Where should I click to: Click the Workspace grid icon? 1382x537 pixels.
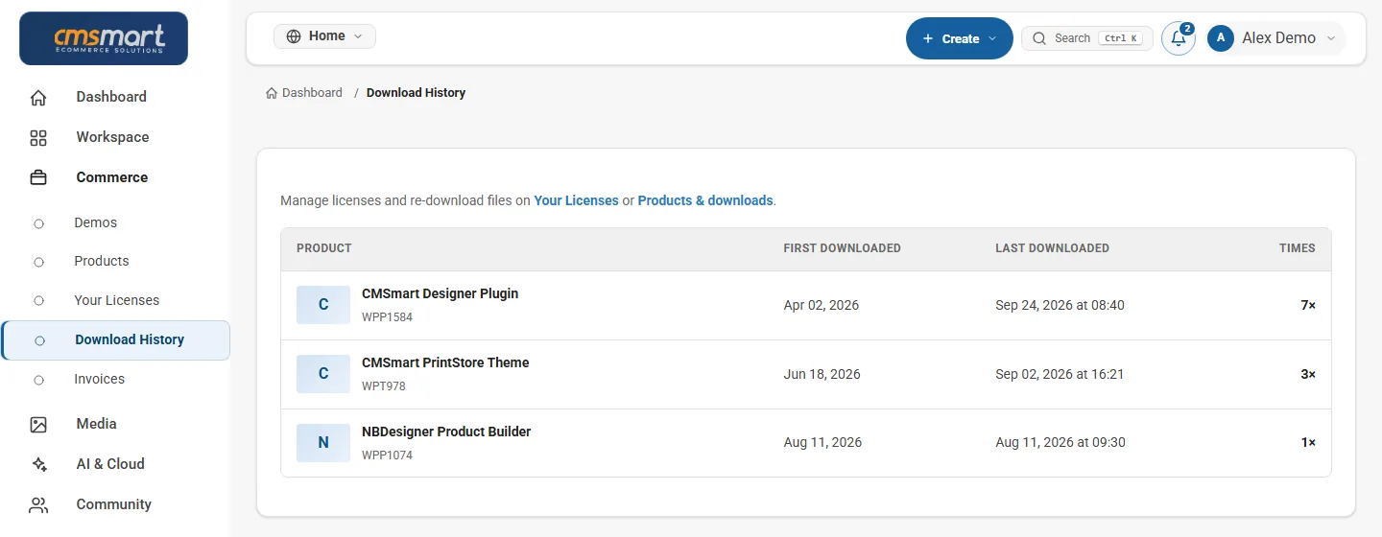[38, 137]
